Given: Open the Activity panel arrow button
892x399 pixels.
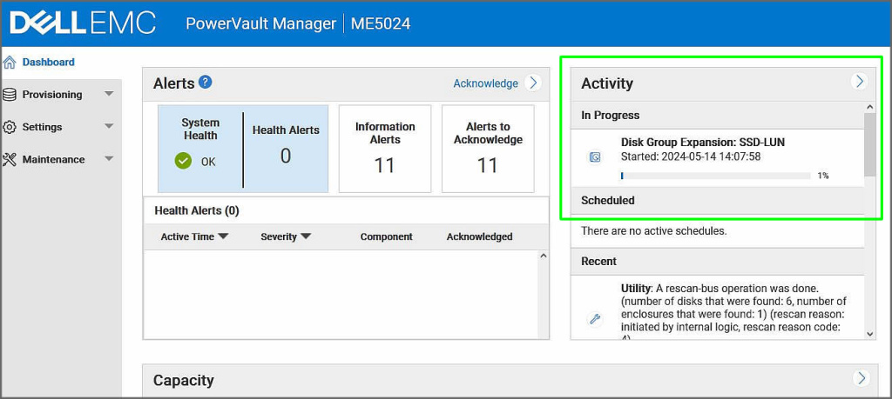Looking at the screenshot, I should click(x=859, y=81).
